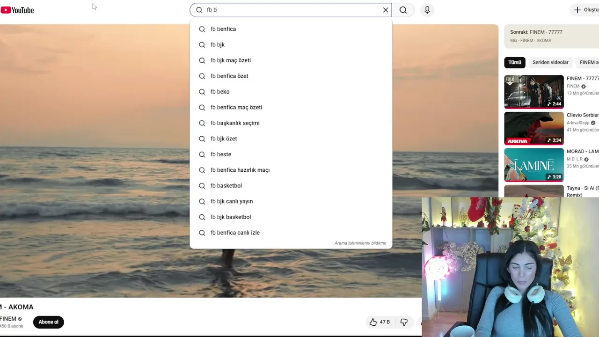Image resolution: width=599 pixels, height=337 pixels.
Task: Click the FINEM channel name below video
Action: click(x=8, y=319)
